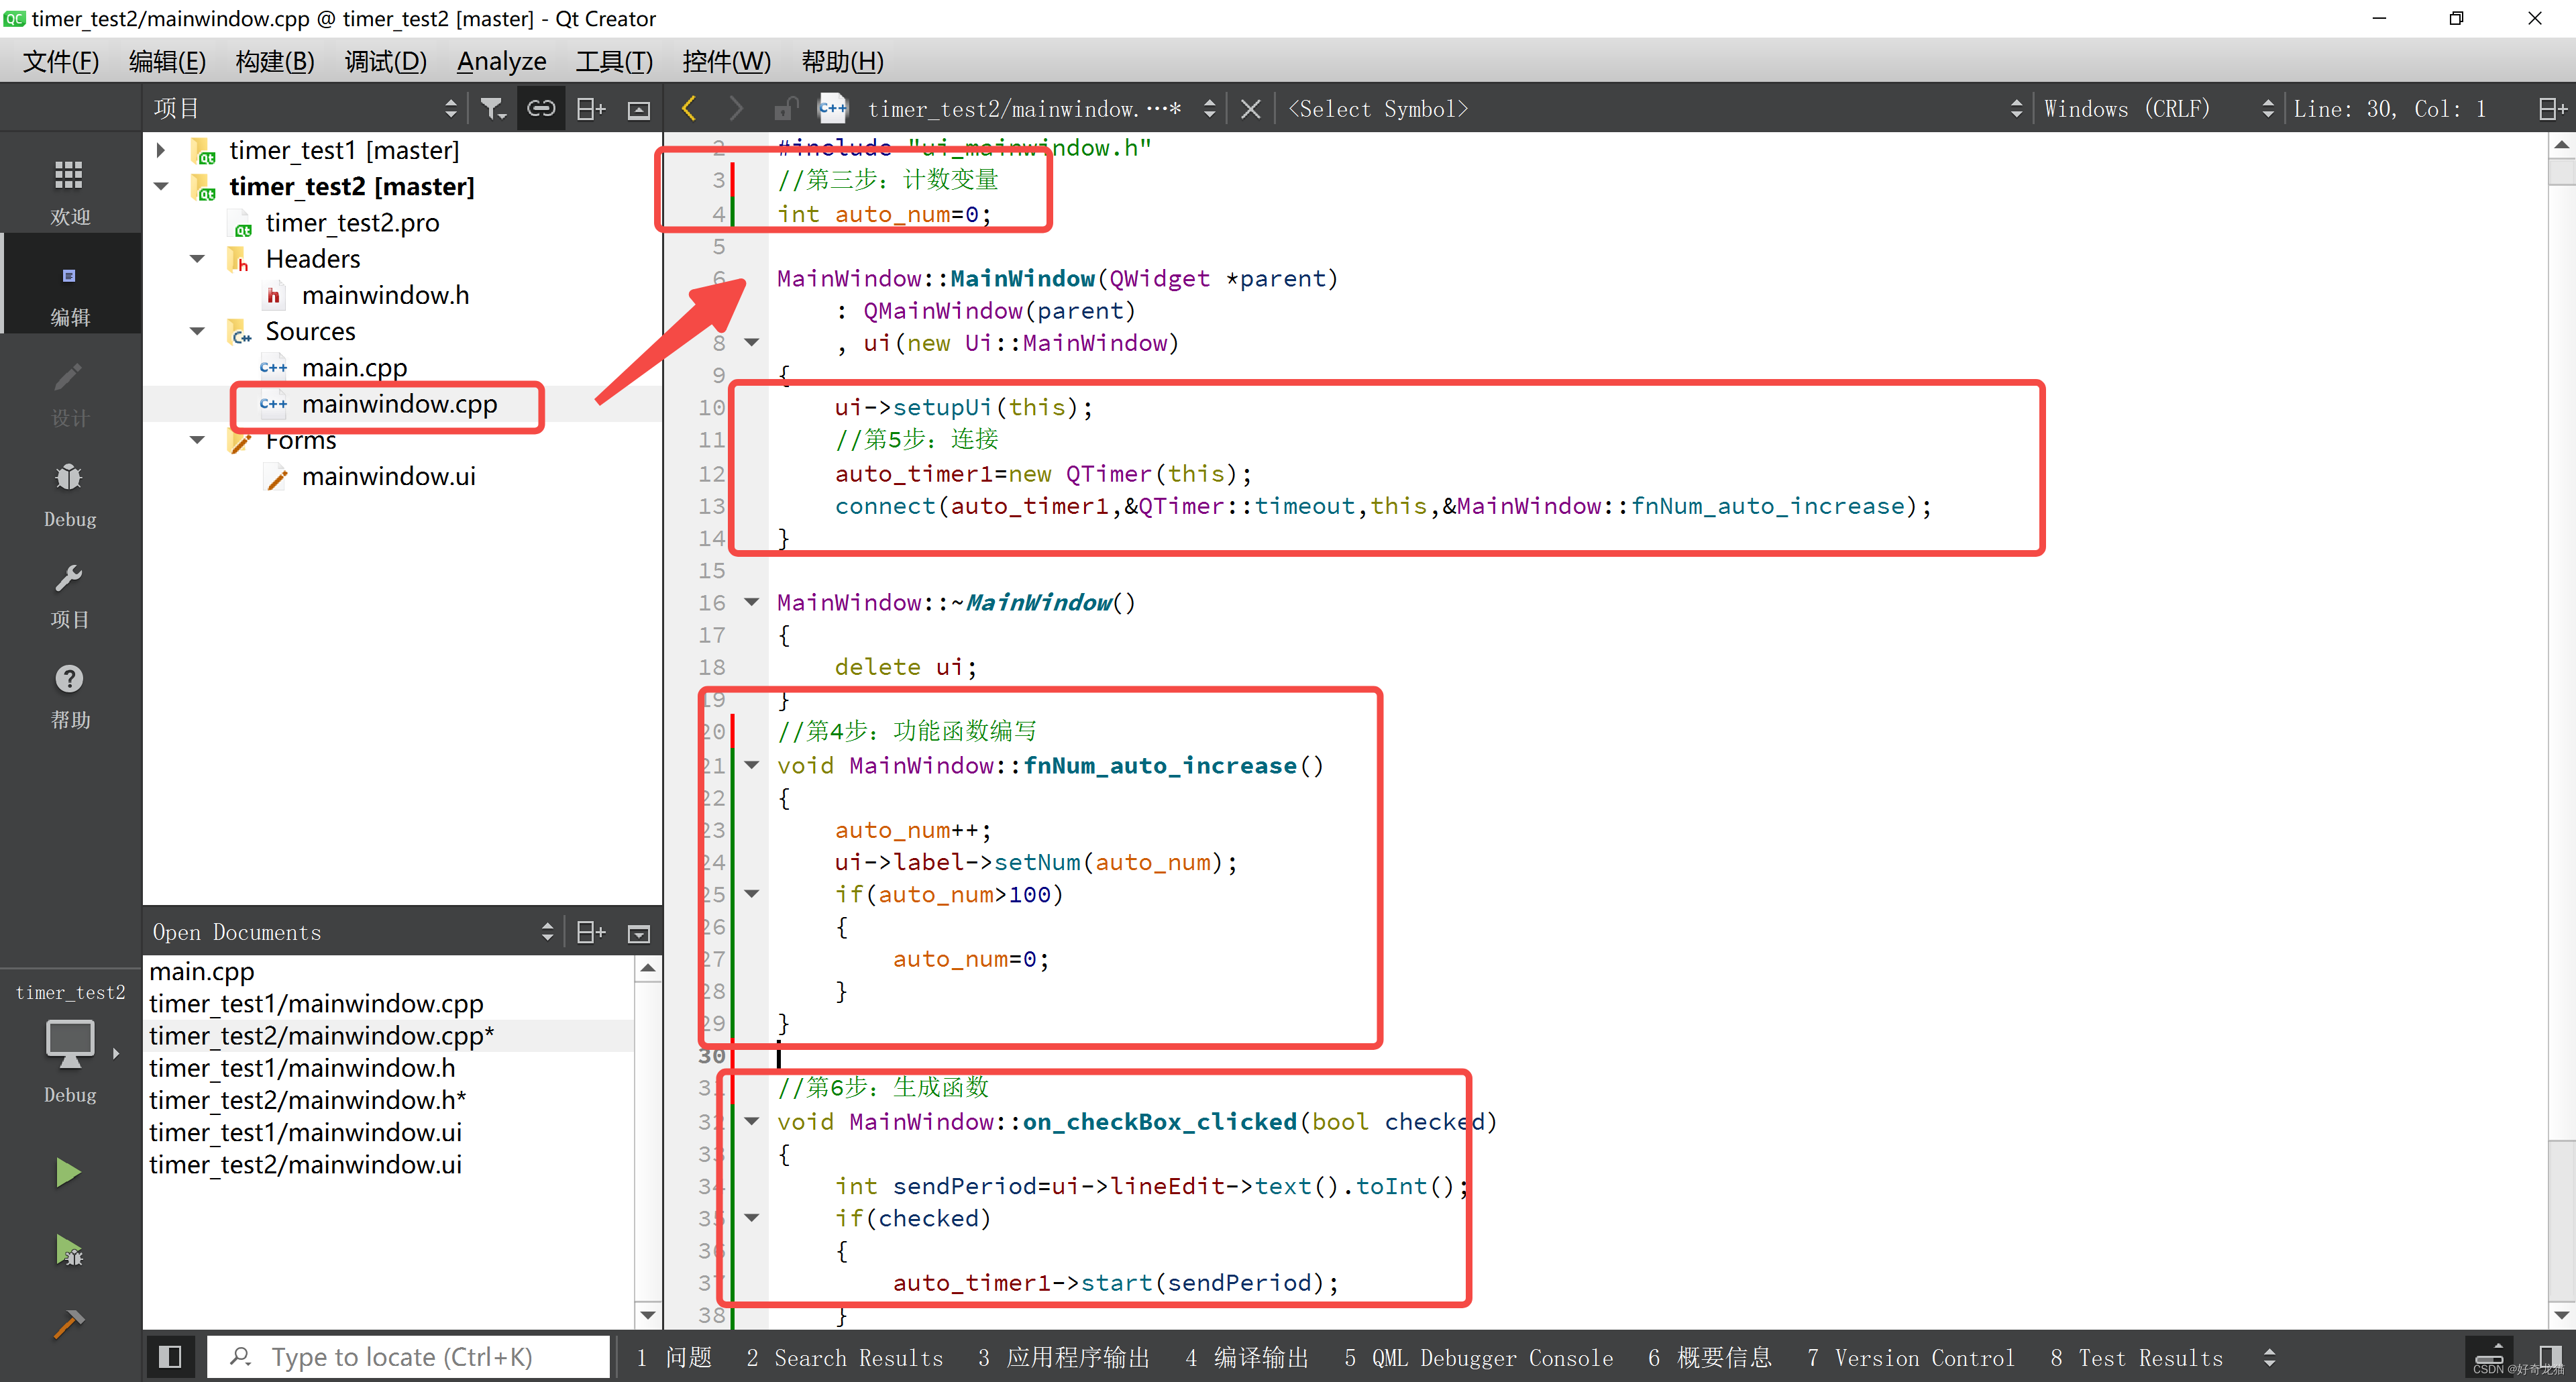Image resolution: width=2576 pixels, height=1382 pixels.
Task: Close the current mainwindow.cpp document
Action: 1250,109
